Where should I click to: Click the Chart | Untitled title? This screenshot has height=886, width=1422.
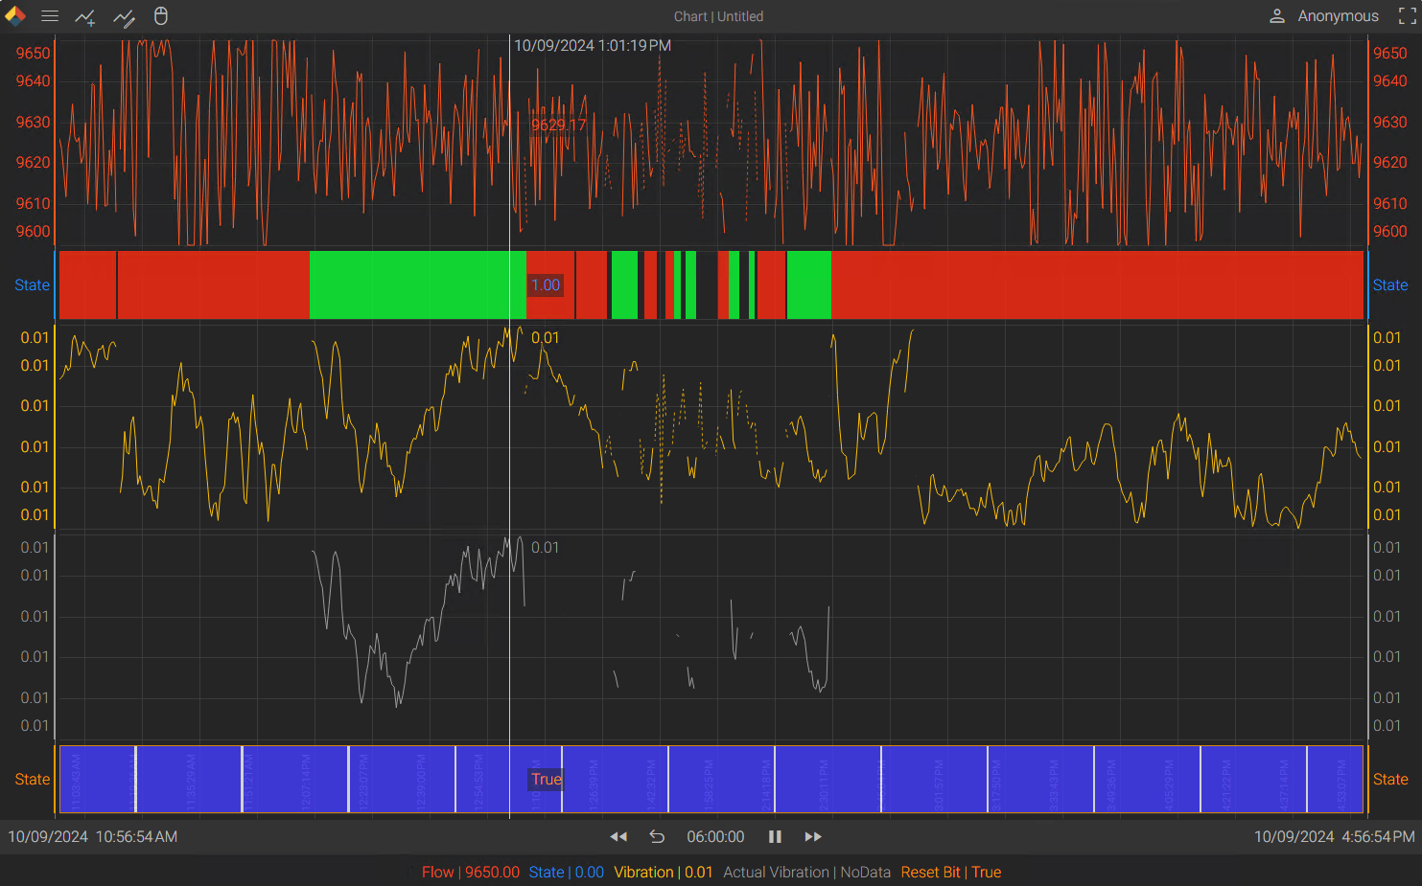click(718, 16)
